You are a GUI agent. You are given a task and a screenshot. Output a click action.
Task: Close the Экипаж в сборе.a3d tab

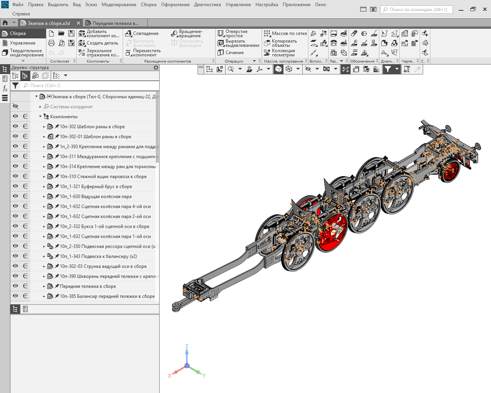[78, 23]
